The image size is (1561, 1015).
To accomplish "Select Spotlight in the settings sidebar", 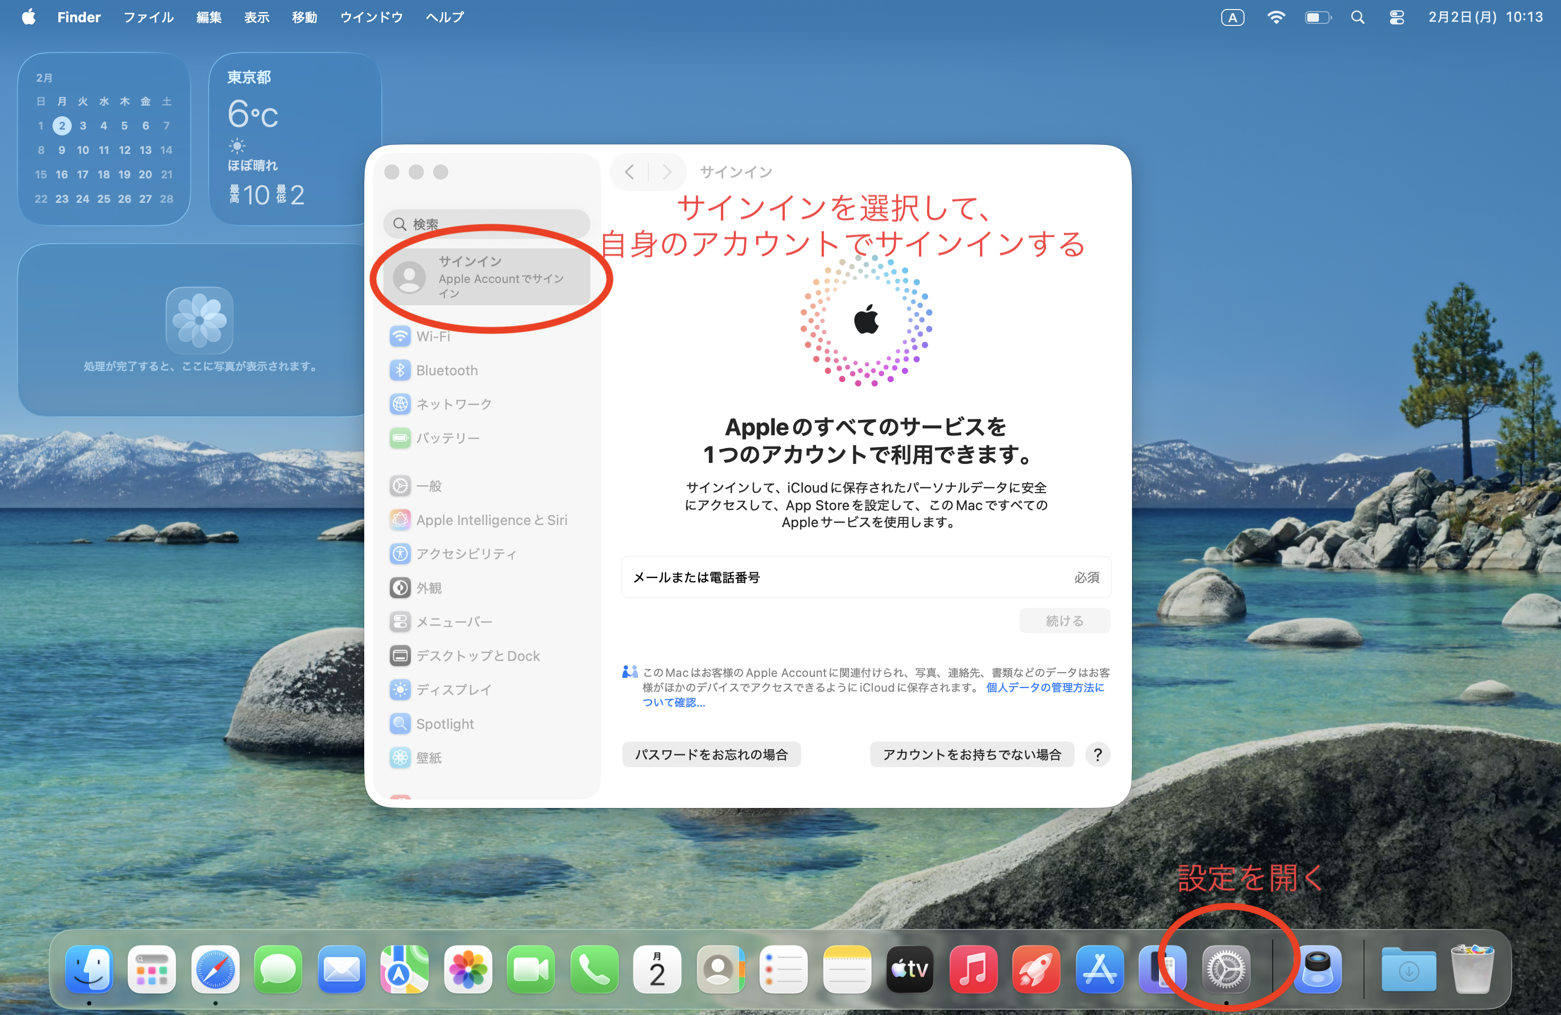I will [487, 724].
